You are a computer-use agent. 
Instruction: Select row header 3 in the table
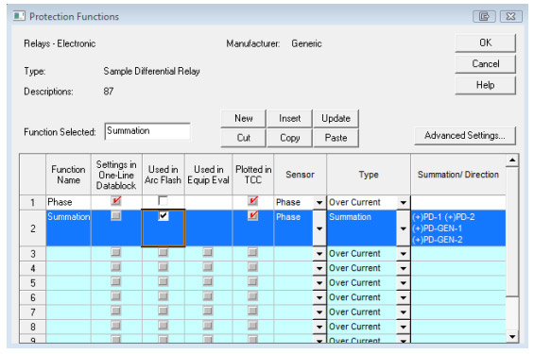click(33, 254)
